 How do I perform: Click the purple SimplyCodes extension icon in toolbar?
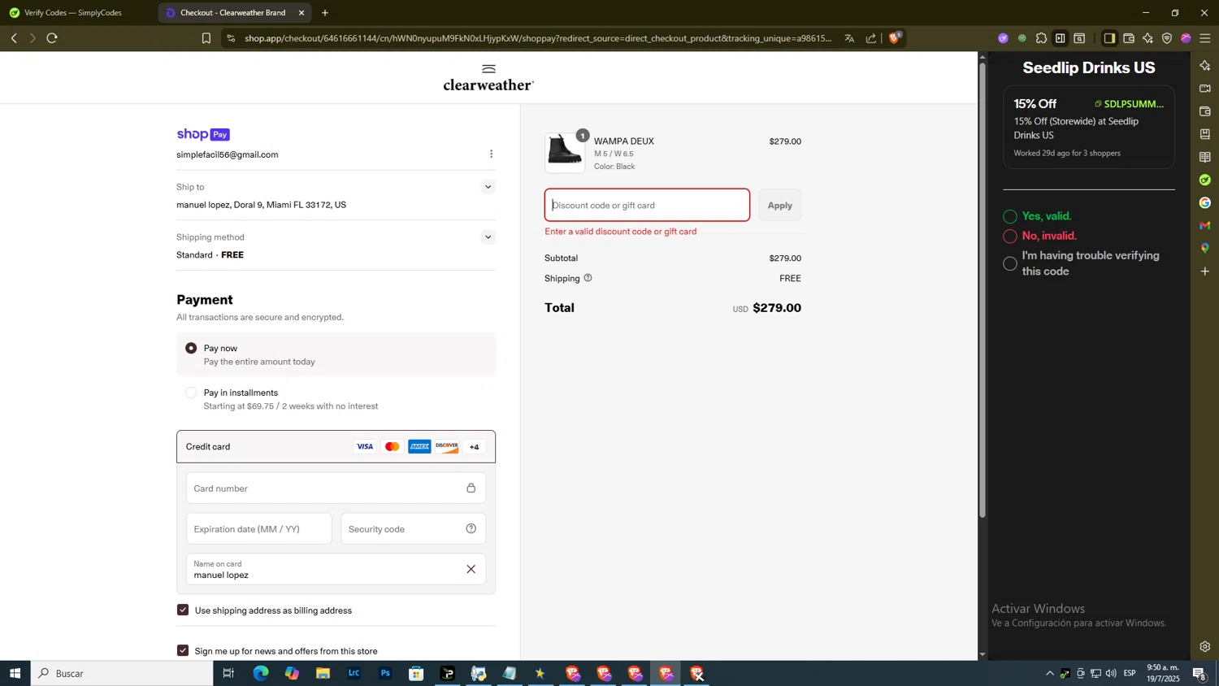point(1003,38)
